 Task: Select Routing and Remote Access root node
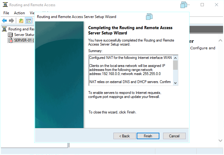[x=21, y=29]
